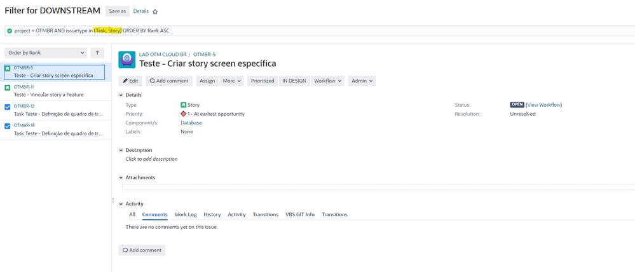Open the filter Details link
The image size is (635, 272).
[141, 11]
